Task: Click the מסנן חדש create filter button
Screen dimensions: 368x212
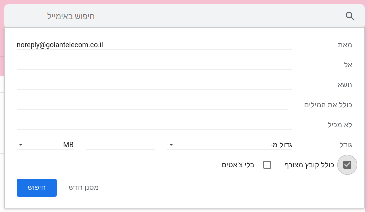Action: coord(84,188)
